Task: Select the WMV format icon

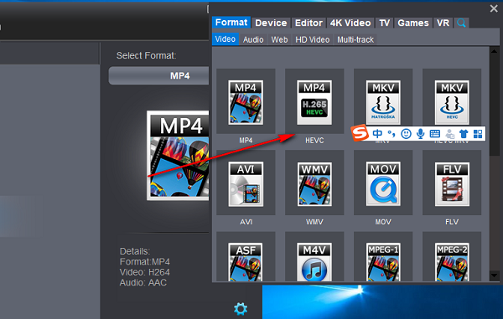Action: (314, 184)
